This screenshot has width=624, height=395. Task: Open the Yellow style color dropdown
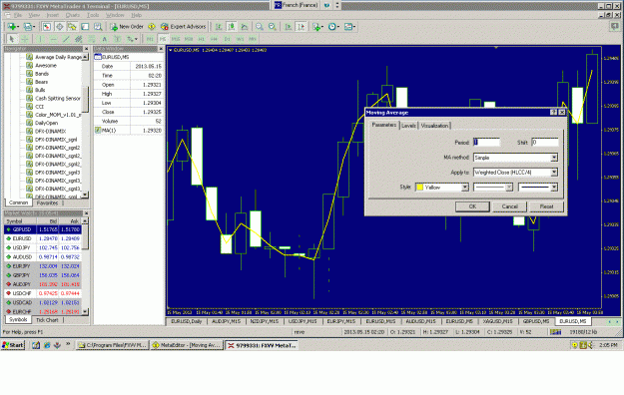(x=464, y=188)
